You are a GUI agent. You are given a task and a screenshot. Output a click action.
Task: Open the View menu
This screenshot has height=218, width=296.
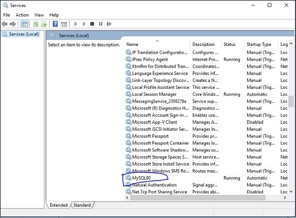pyautogui.click(x=39, y=15)
